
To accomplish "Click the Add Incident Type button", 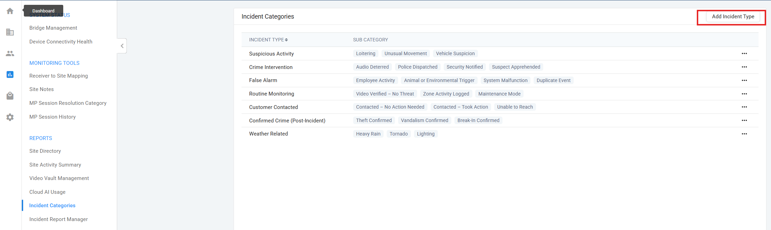I will click(x=733, y=17).
